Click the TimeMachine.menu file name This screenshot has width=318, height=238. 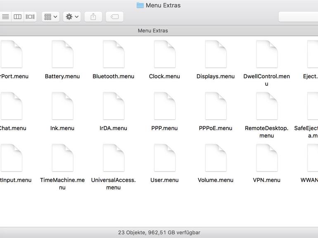click(62, 184)
